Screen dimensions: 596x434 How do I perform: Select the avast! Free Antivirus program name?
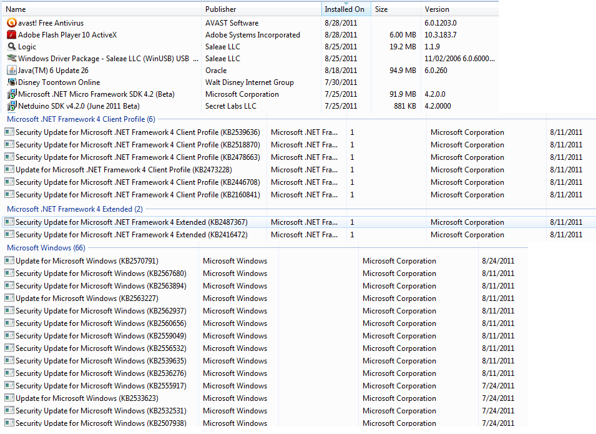(x=51, y=23)
